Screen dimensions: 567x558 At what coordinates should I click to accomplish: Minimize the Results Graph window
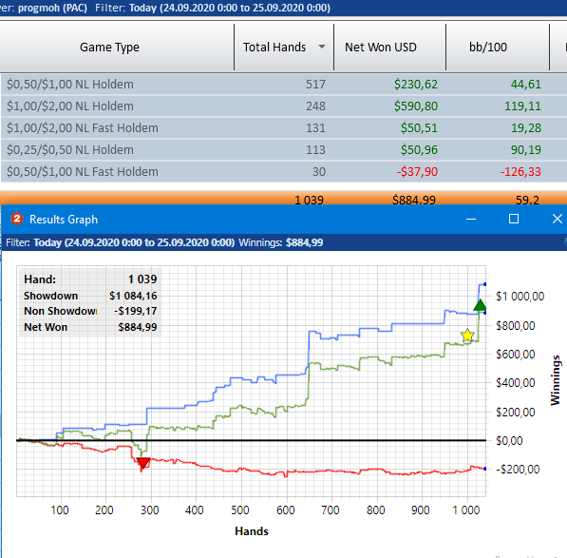click(471, 219)
